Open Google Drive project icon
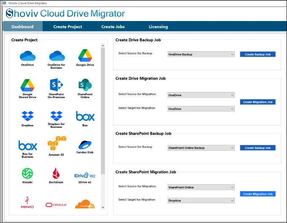Image resolution: width=287 pixels, height=223 pixels. [85, 56]
